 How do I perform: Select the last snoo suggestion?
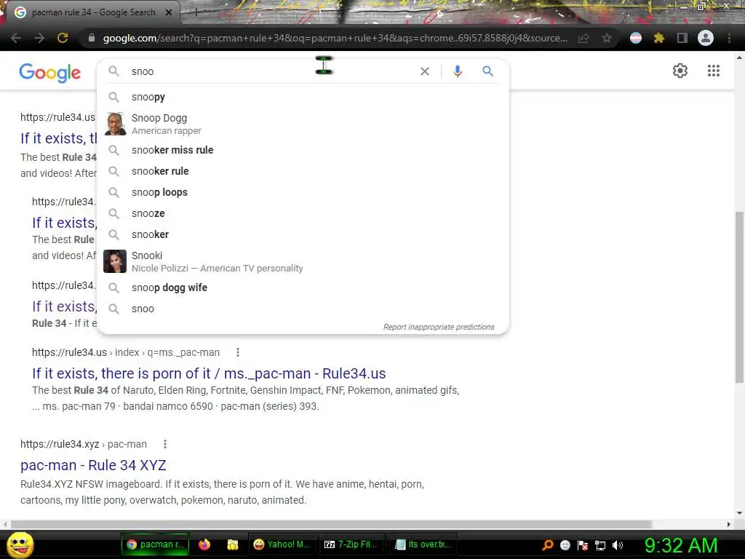pos(303,309)
